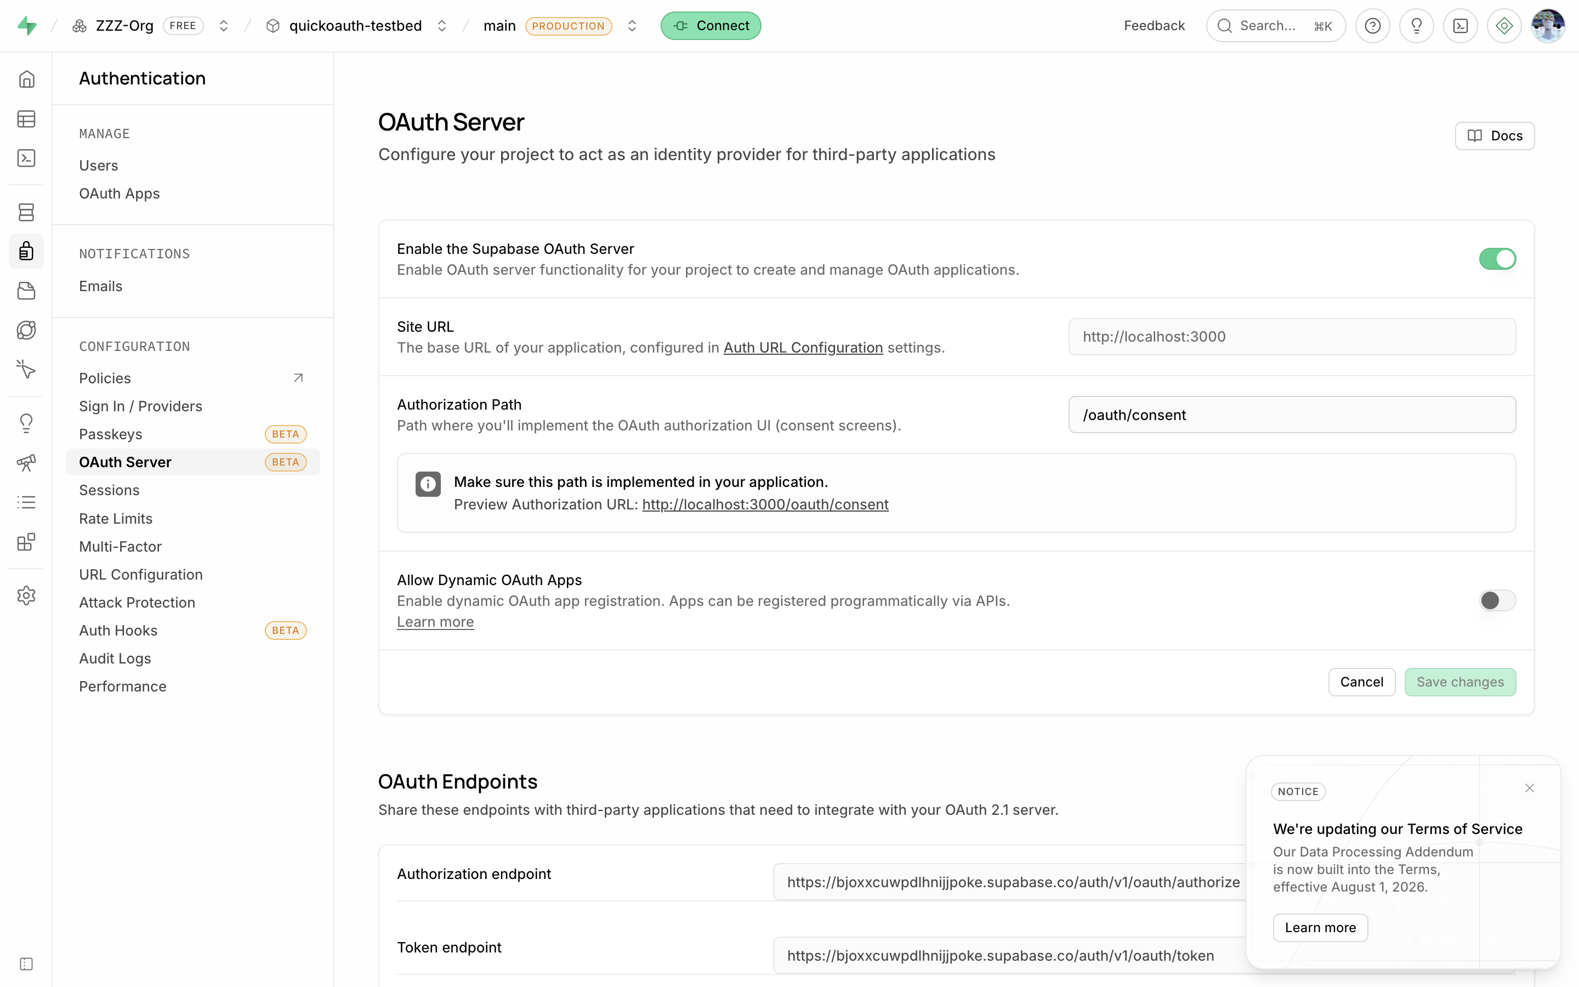Expand the project switcher chevrons
Screen dimensions: 1579x987
442,25
